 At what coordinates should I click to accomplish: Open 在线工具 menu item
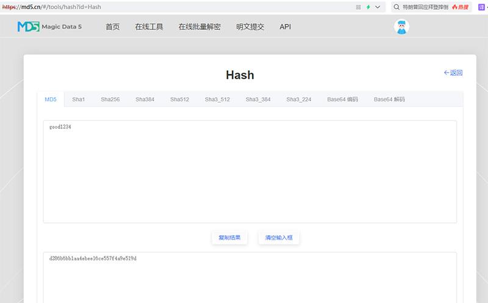click(x=149, y=27)
